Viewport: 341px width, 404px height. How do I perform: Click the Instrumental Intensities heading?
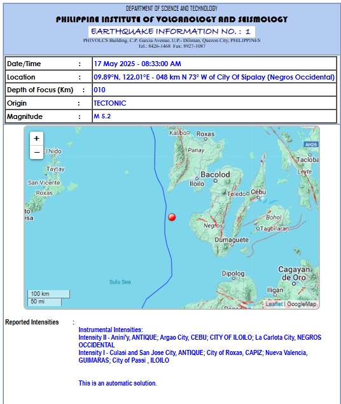click(111, 330)
